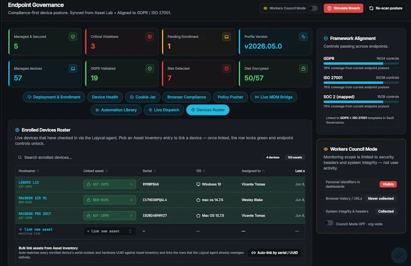This screenshot has width=411, height=266.
Task: Click the padlock icon on Disk Encrypted card
Action: coord(303,69)
